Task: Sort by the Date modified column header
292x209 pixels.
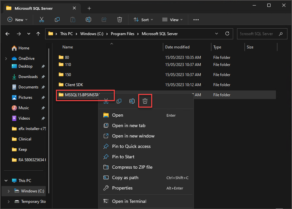Action: (177, 47)
